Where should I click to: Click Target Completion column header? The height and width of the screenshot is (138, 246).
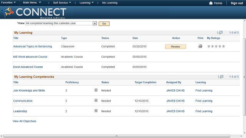coord(145,82)
